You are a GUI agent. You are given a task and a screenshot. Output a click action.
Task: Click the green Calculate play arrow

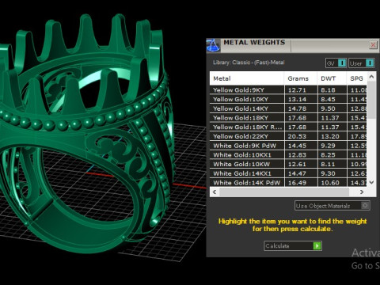point(317,246)
